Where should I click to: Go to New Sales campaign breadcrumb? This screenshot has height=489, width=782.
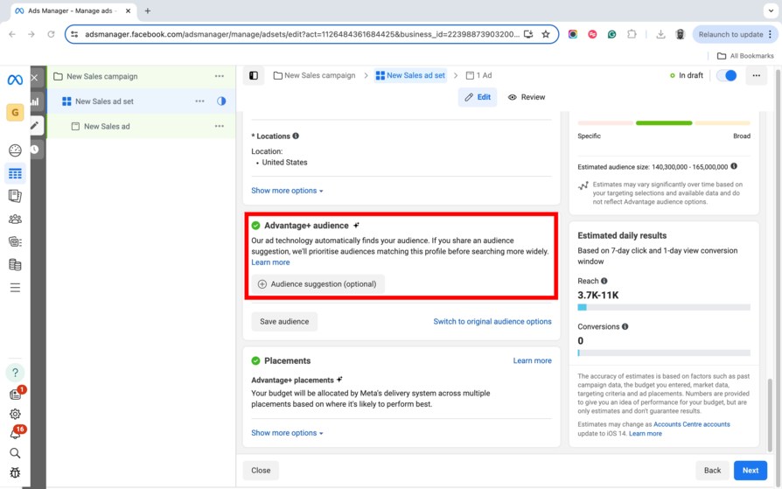point(314,75)
